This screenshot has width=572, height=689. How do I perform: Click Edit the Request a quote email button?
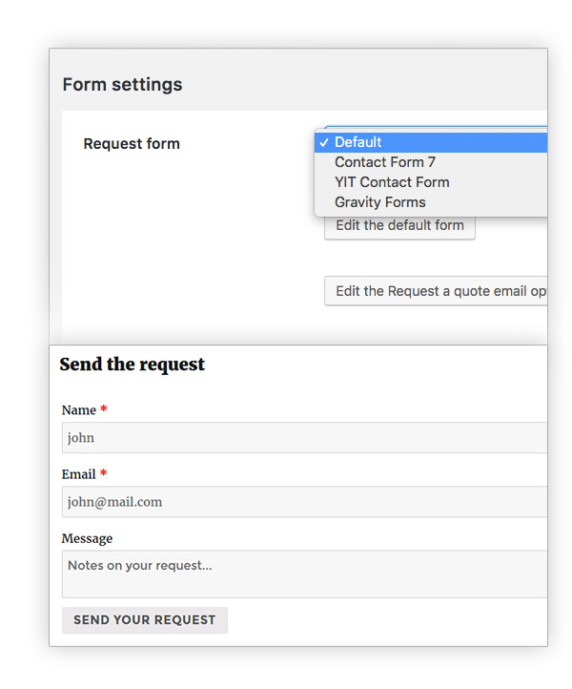(436, 291)
